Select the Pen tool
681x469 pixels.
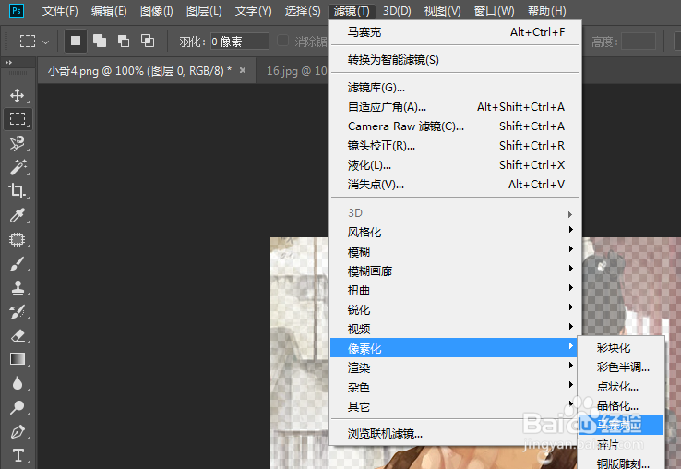18,432
